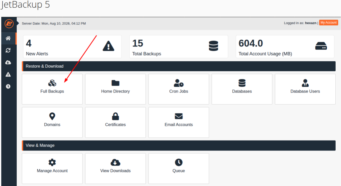Screen dimensions: 341x186
Task: Open the Home sidebar icon
Action: tap(8, 38)
